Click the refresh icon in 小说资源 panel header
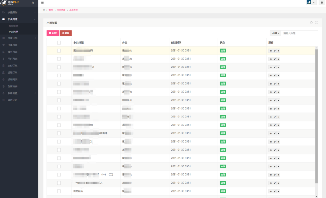 (x=311, y=23)
